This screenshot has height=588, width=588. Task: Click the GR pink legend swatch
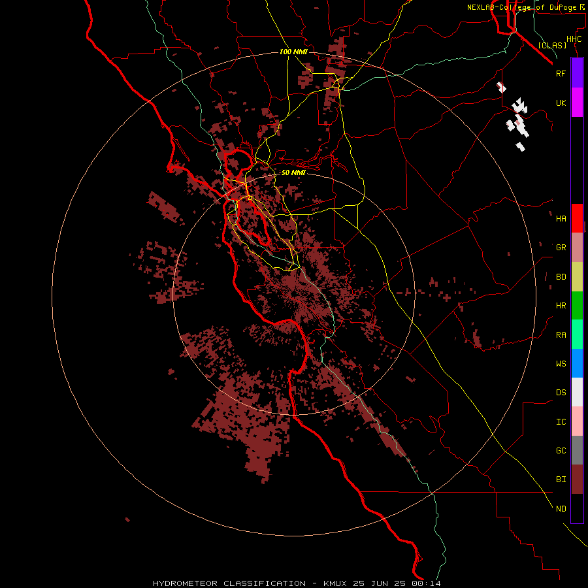pos(577,248)
